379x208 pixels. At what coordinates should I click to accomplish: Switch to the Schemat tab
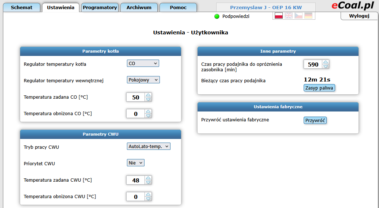(x=21, y=8)
